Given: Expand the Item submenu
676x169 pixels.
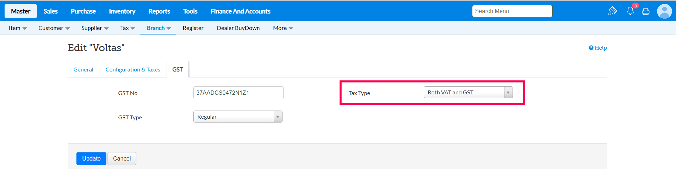Looking at the screenshot, I should [x=18, y=28].
